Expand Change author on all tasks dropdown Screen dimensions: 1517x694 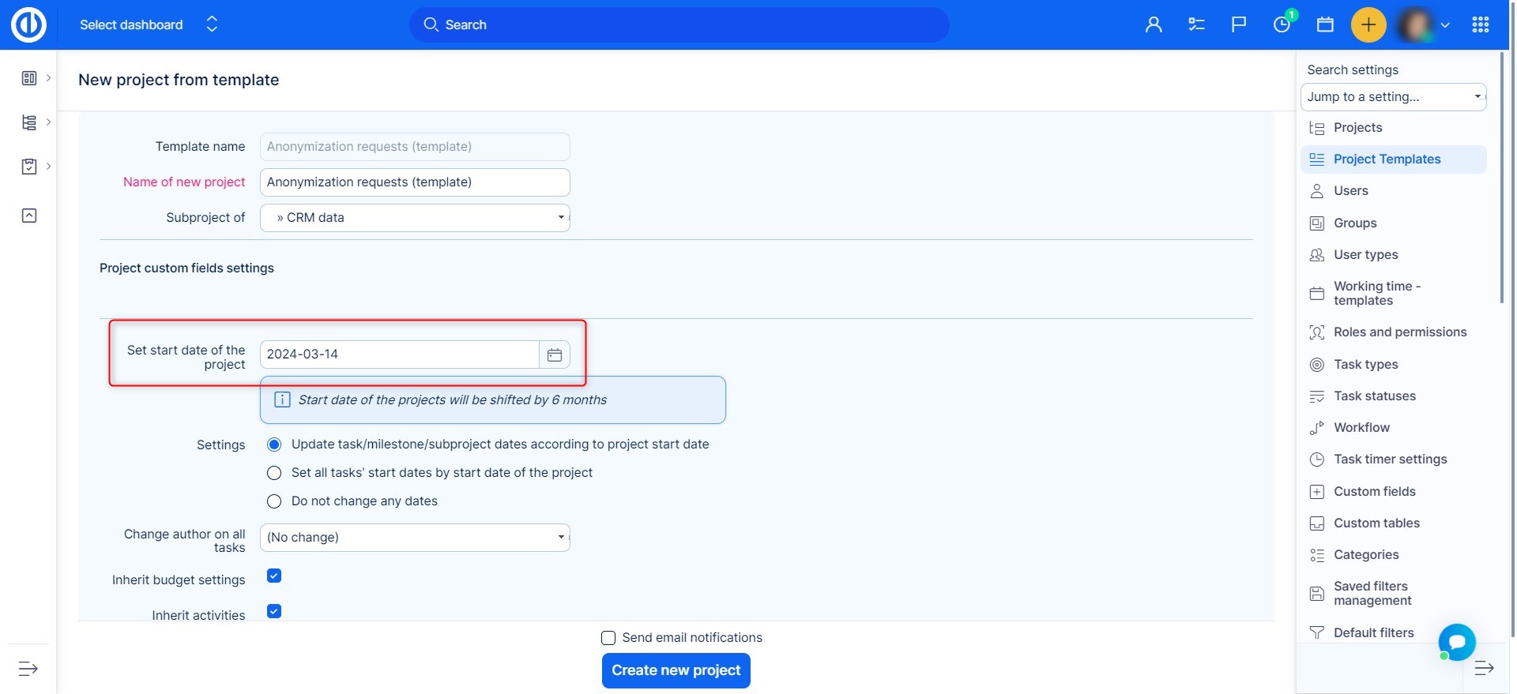coord(415,538)
